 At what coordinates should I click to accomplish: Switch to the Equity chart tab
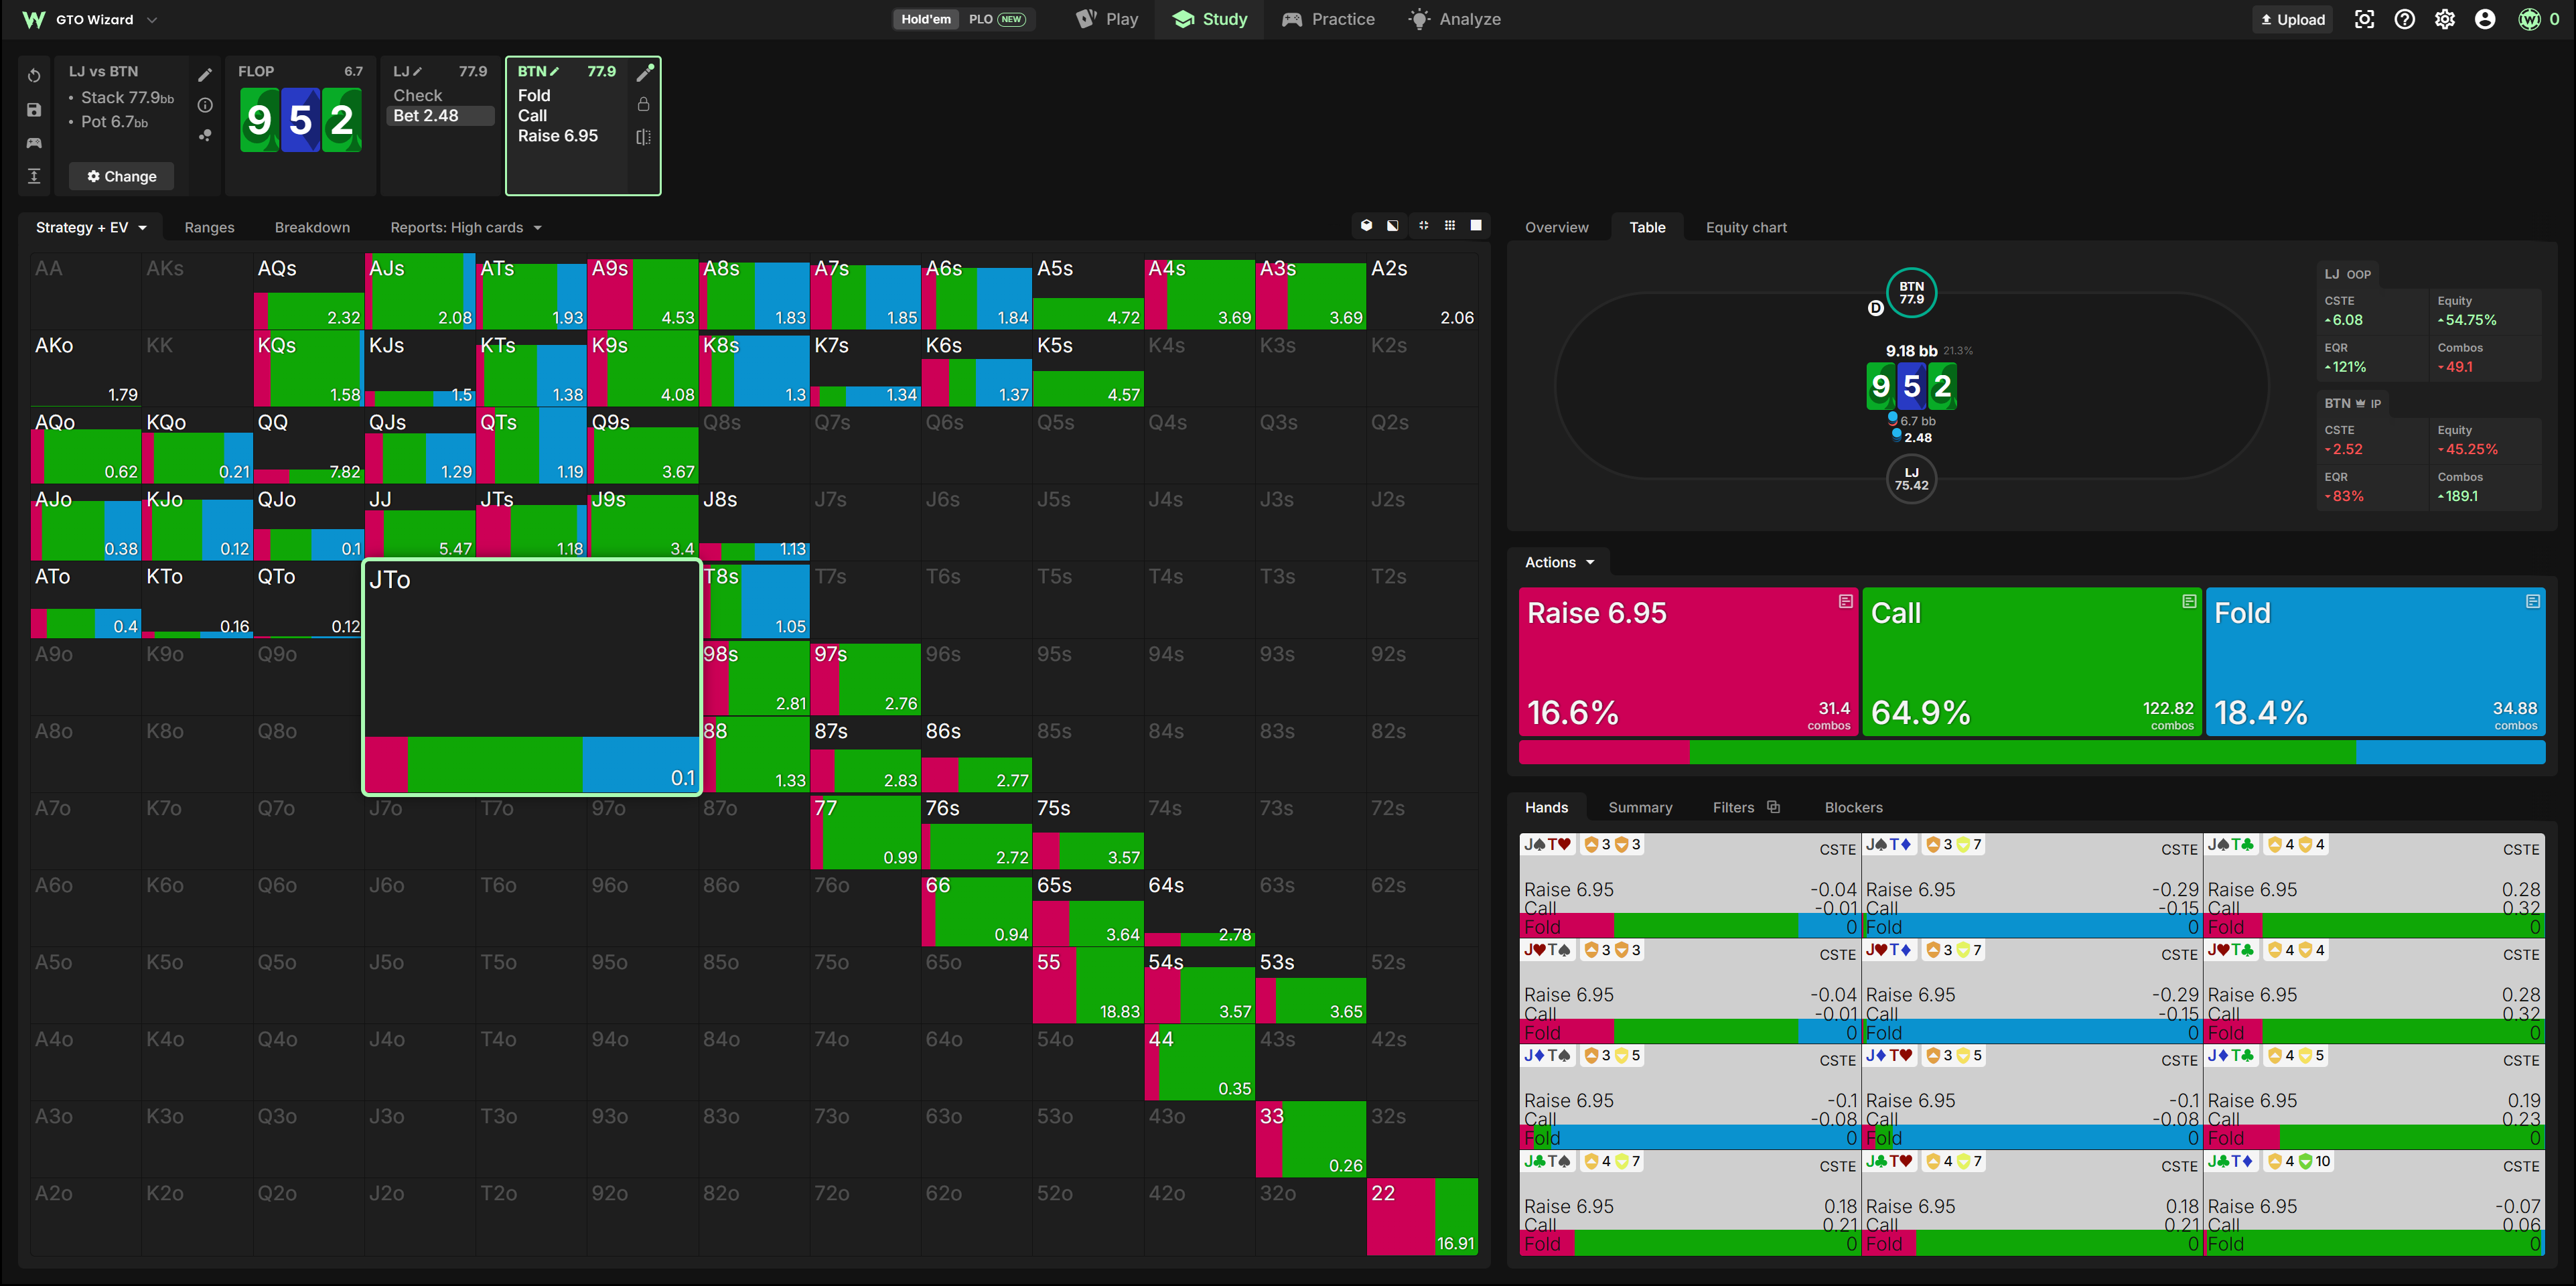(1746, 227)
